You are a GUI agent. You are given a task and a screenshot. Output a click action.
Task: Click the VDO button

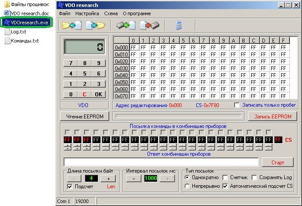[x=84, y=105]
